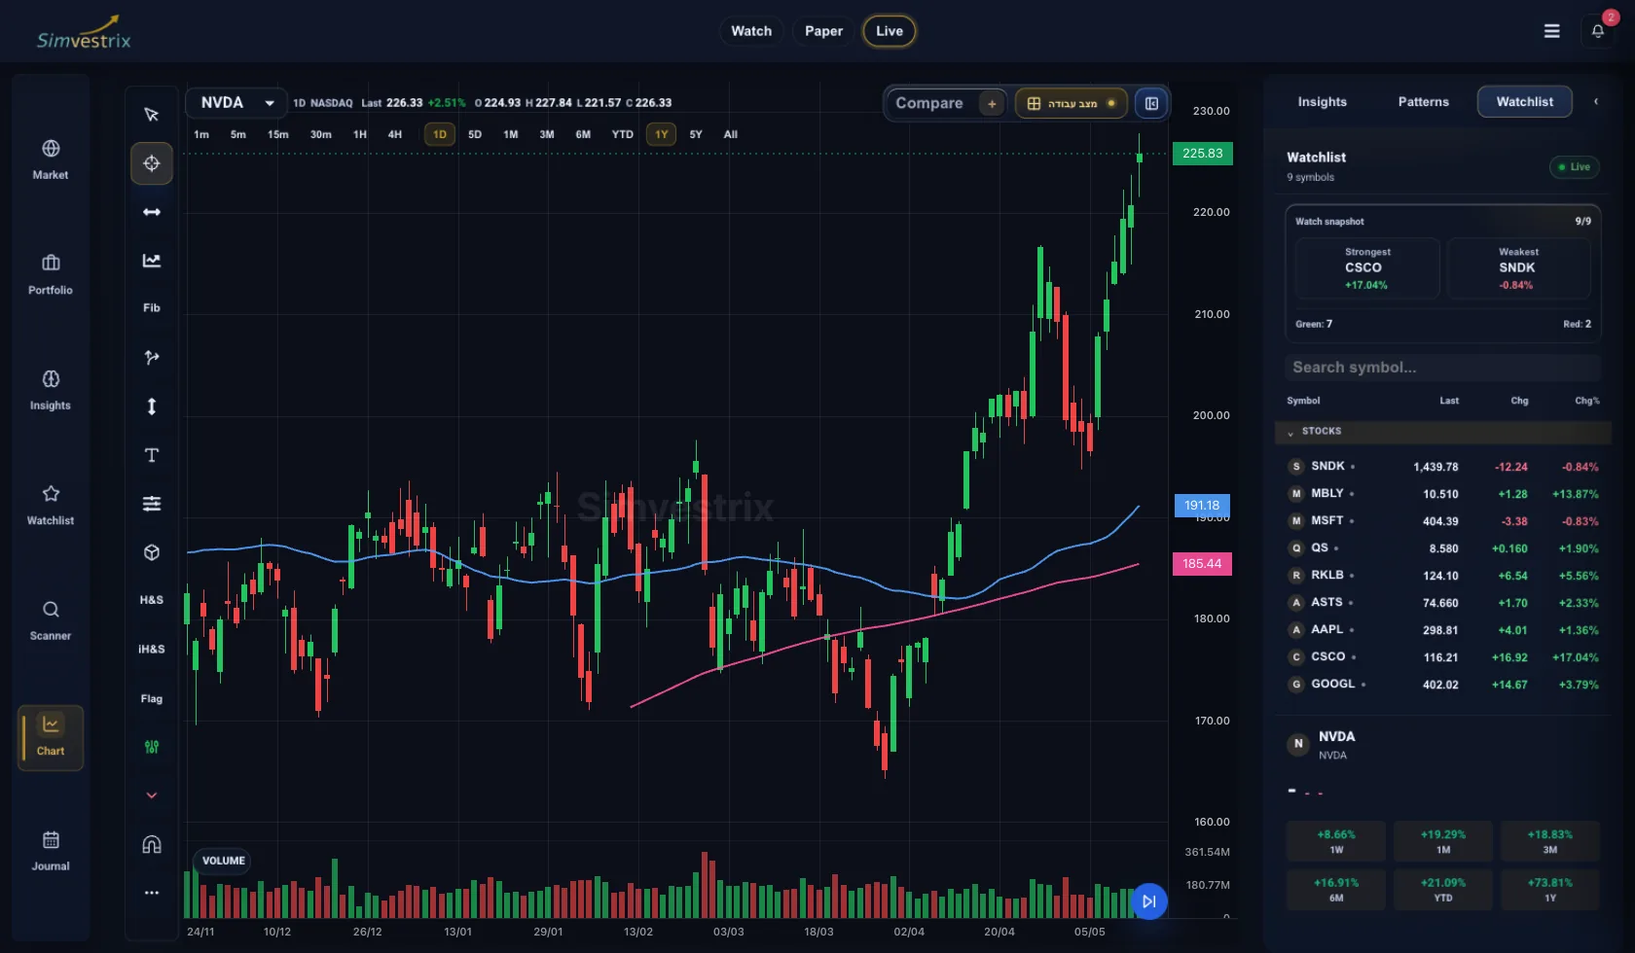Choose the text annotation tool
This screenshot has width=1635, height=953.
(x=152, y=455)
